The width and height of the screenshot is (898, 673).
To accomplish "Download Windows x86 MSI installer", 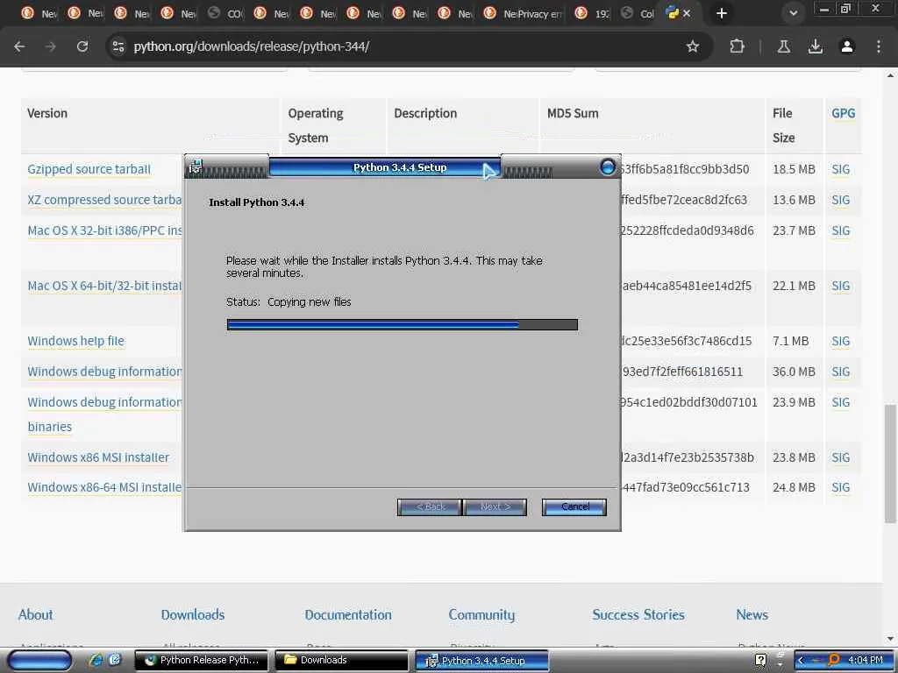I will pos(98,457).
